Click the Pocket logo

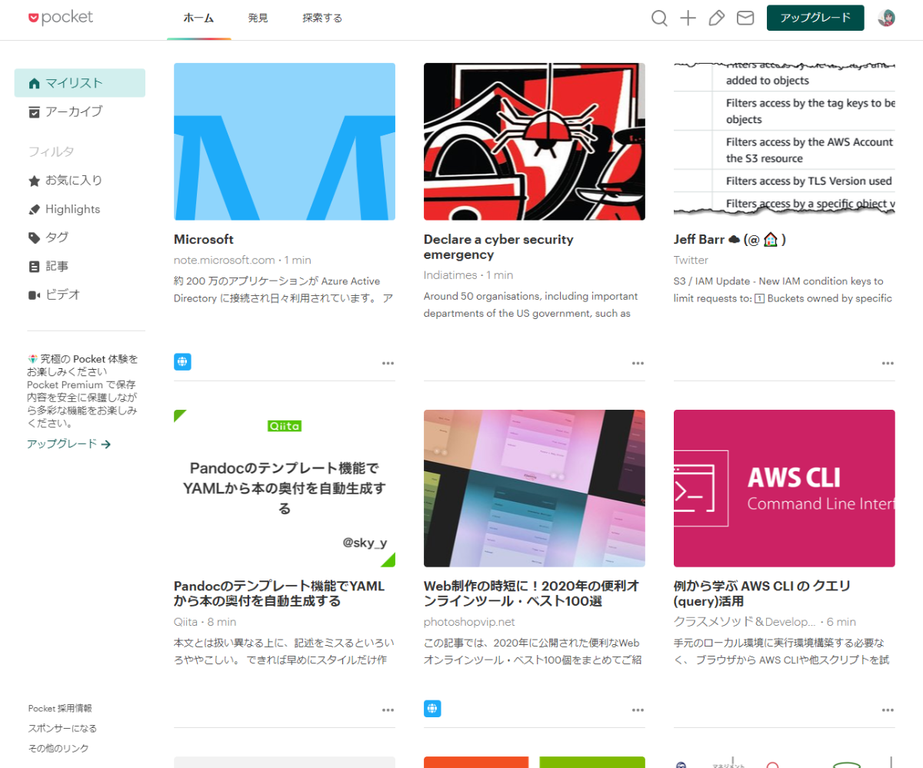[x=60, y=18]
